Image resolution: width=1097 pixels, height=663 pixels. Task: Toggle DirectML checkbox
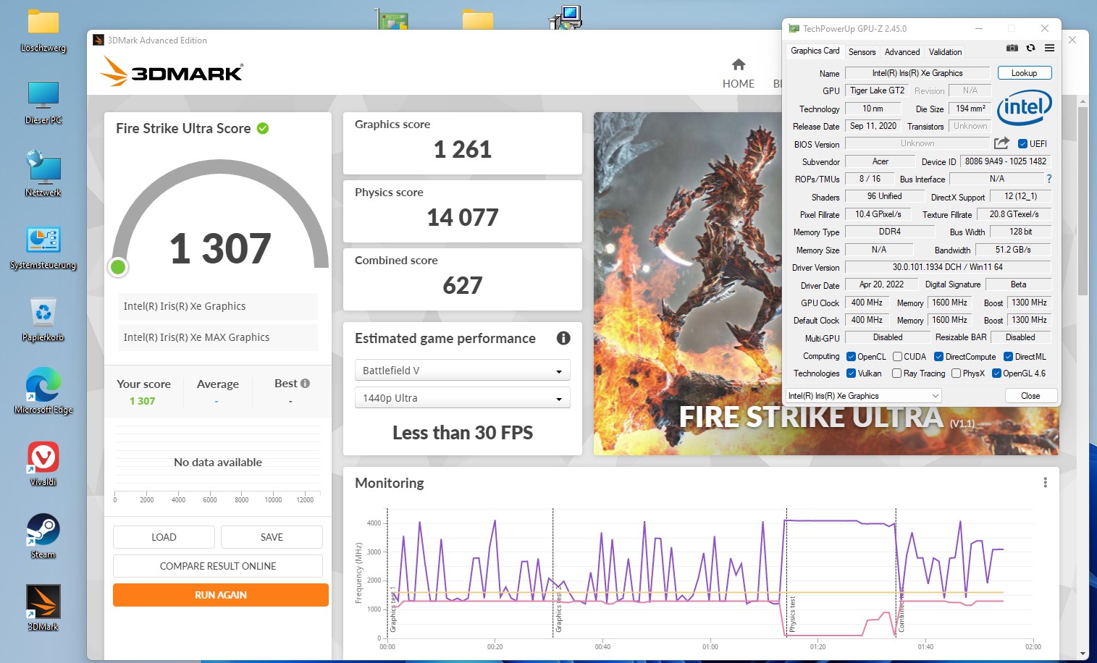1008,357
